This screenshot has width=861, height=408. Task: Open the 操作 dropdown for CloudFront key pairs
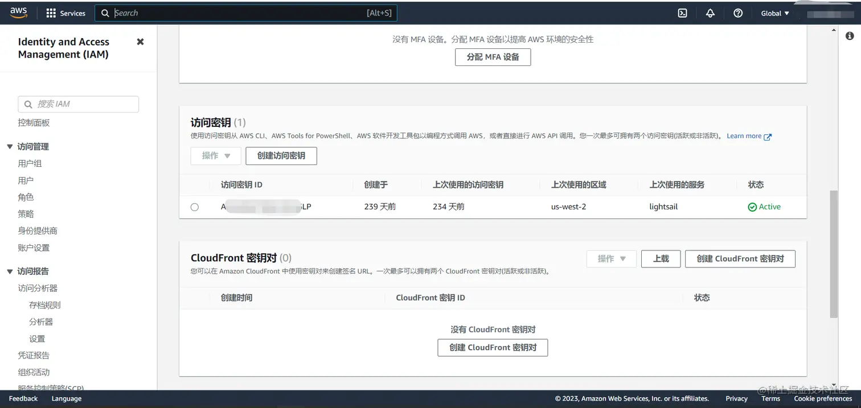612,259
